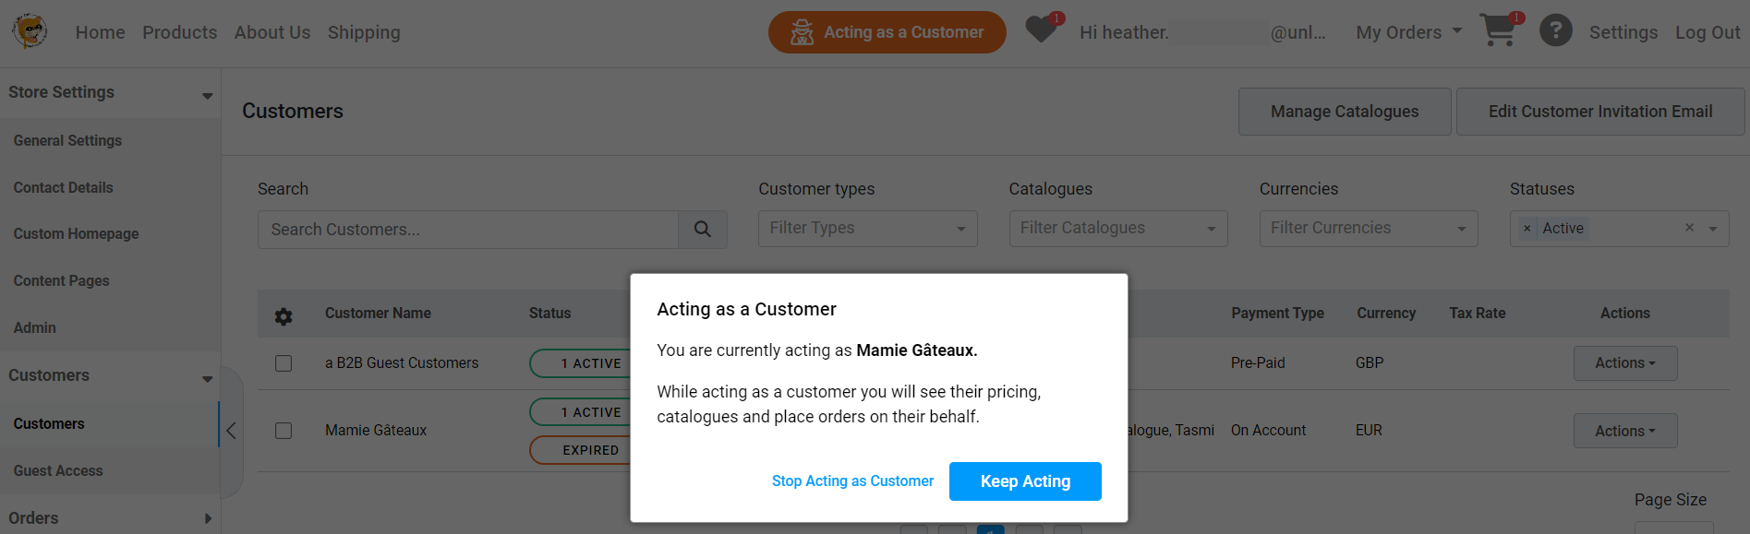Click the spy icon in Acting as a Customer
Viewport: 1750px width, 534px height.
point(803,31)
